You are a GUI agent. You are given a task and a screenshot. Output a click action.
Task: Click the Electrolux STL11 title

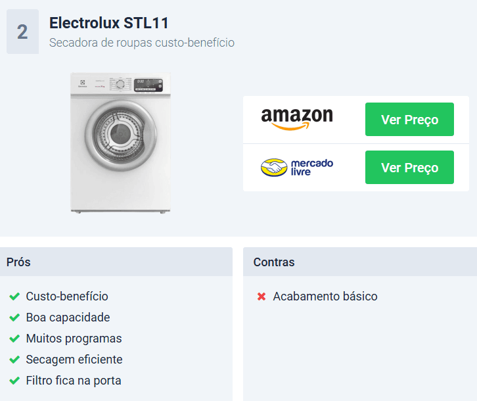tap(109, 23)
